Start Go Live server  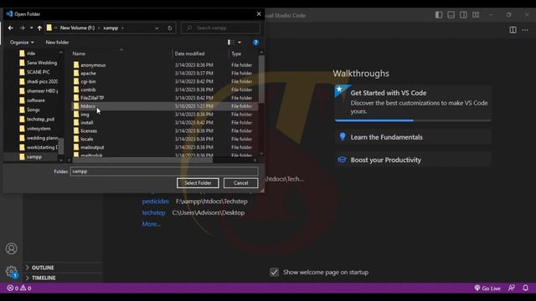pos(487,288)
